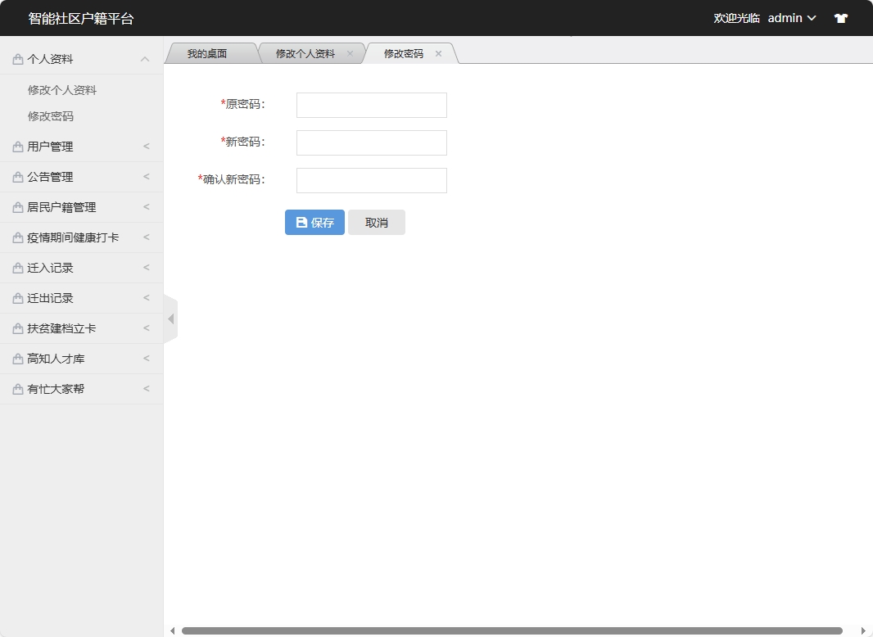The image size is (873, 637).
Task: Select the 修改密码 tab
Action: pos(404,53)
